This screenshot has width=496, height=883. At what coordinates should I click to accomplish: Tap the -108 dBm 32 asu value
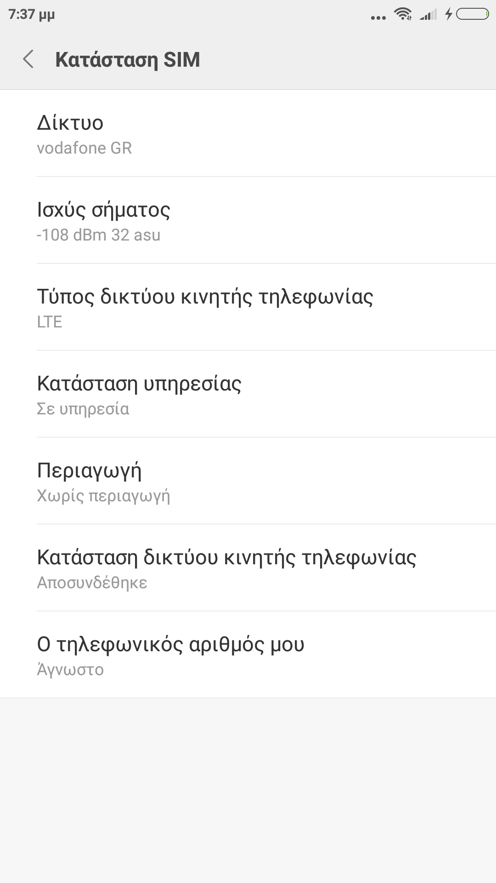tap(99, 235)
